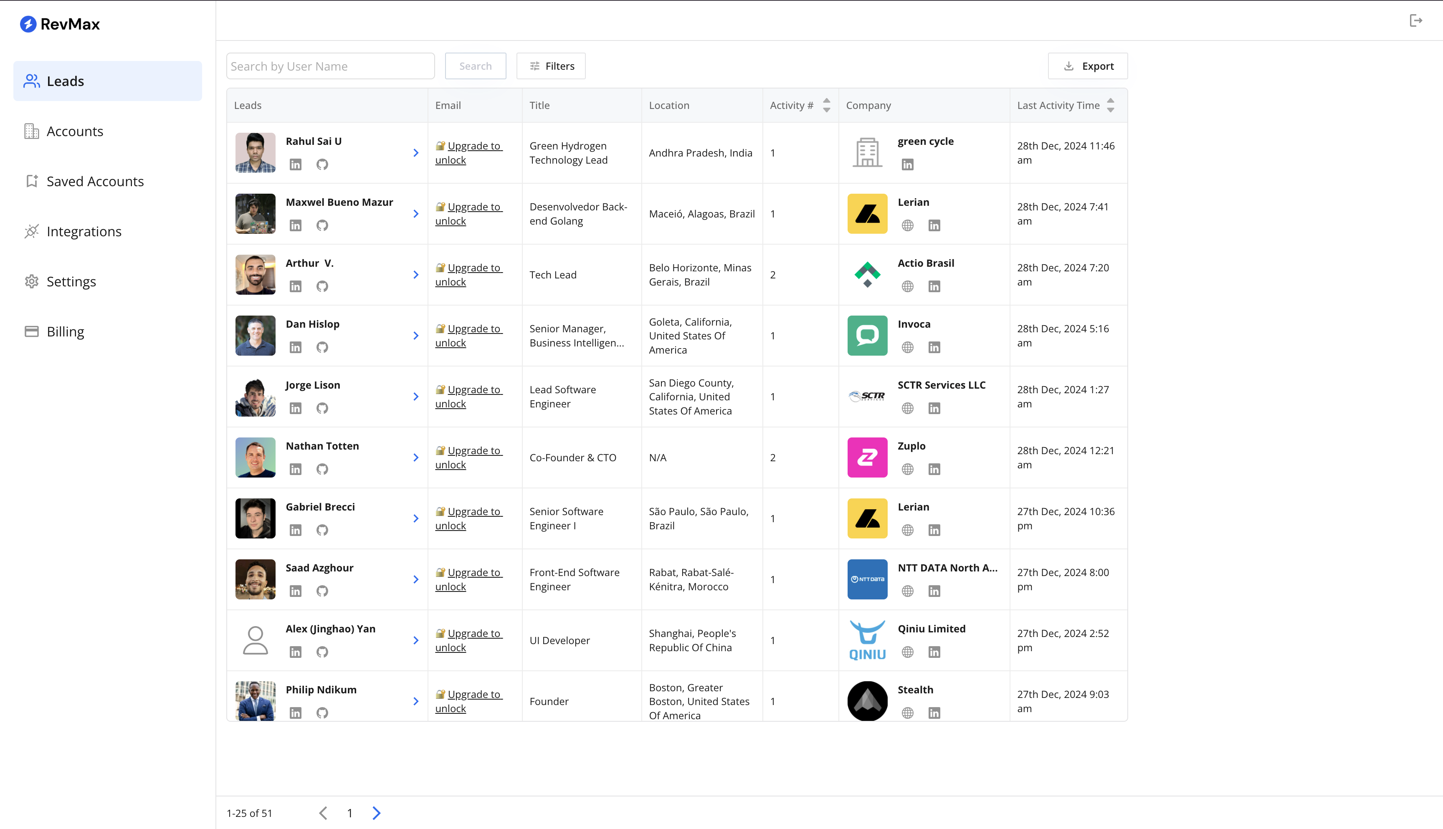Screen dimensions: 1443x829
Task: Expand Dan Hislop's lead details chevron
Action: click(x=416, y=336)
